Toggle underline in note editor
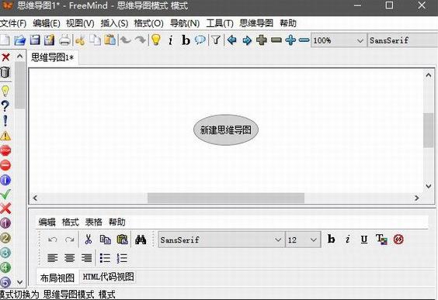This screenshot has width=438, height=300. [364, 240]
